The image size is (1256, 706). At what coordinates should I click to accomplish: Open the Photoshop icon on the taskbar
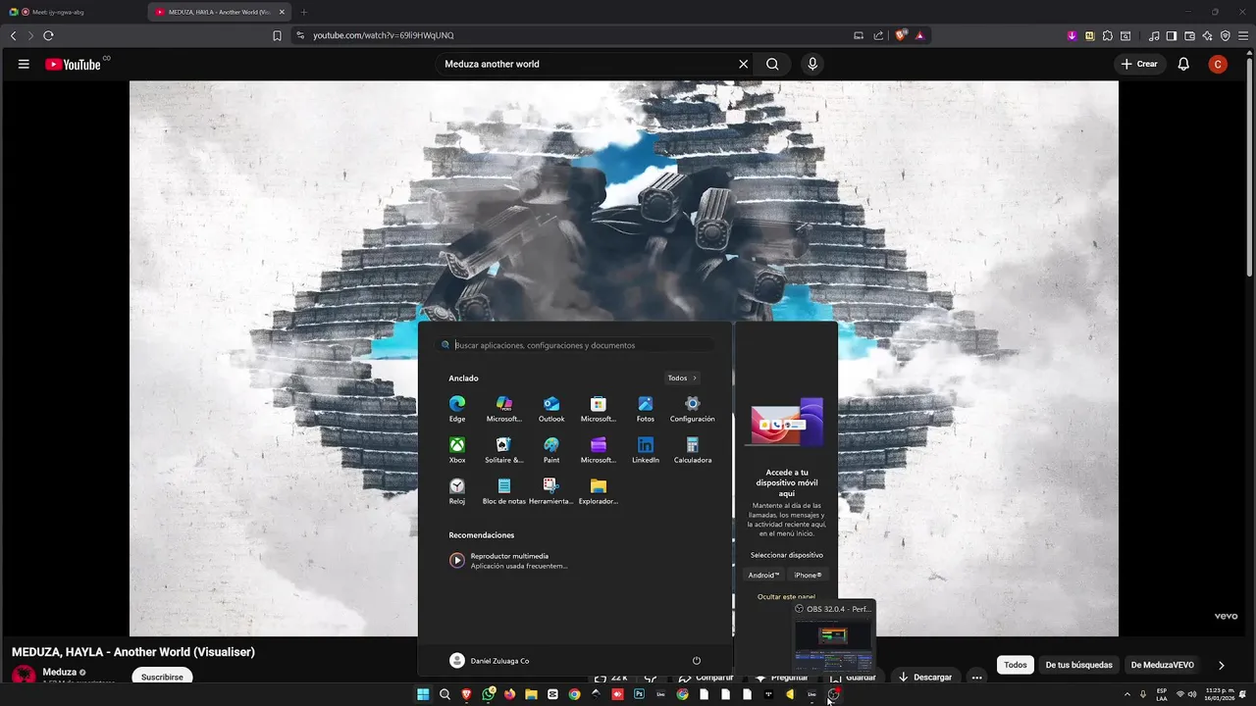(639, 694)
